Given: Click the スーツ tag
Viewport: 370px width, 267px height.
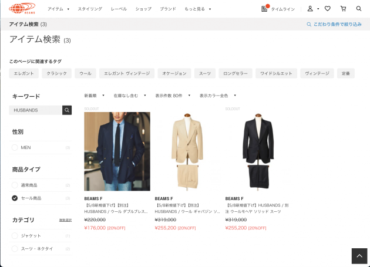Looking at the screenshot, I should coord(205,73).
